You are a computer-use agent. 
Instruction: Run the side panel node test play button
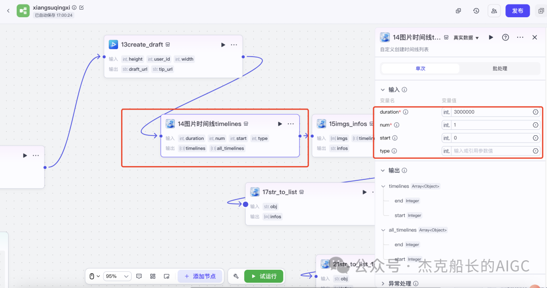pyautogui.click(x=491, y=37)
